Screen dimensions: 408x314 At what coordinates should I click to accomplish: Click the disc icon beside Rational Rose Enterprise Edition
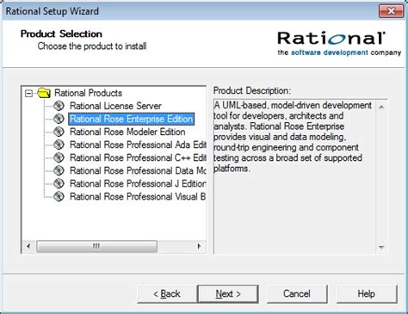pos(59,119)
